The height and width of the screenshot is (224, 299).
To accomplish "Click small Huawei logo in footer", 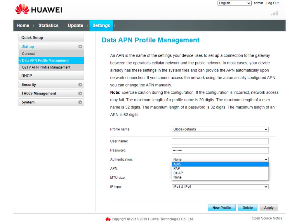I will point(108,219).
